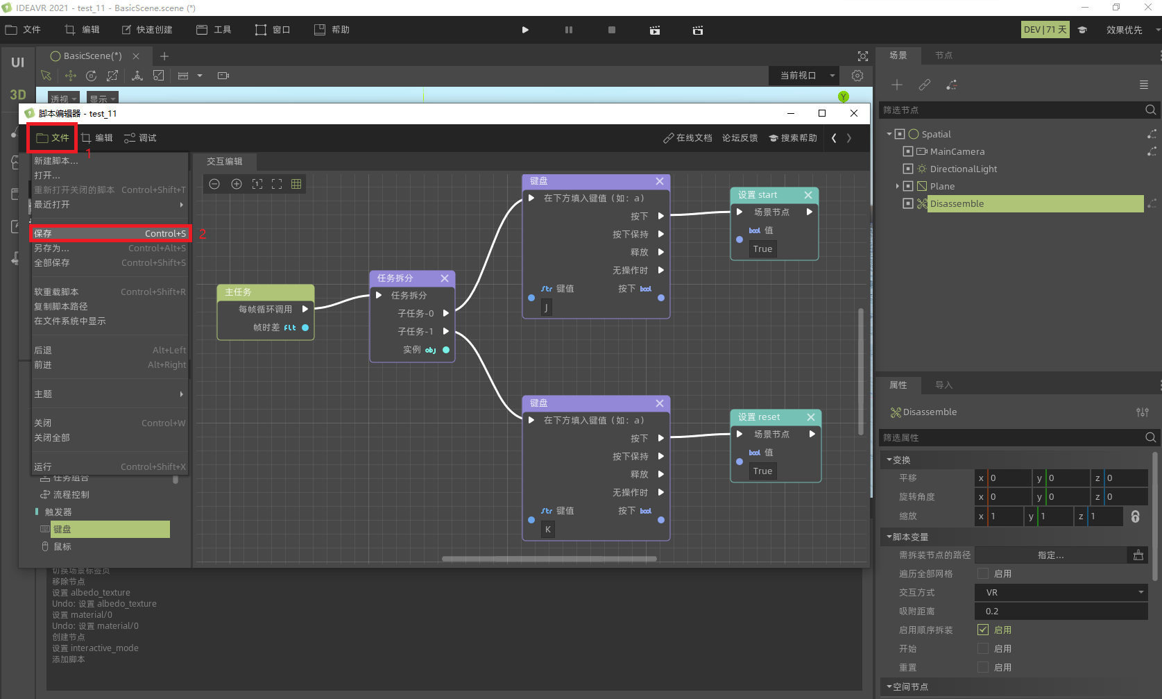
Task: Reset graph zoom to 1:1
Action: 257,184
